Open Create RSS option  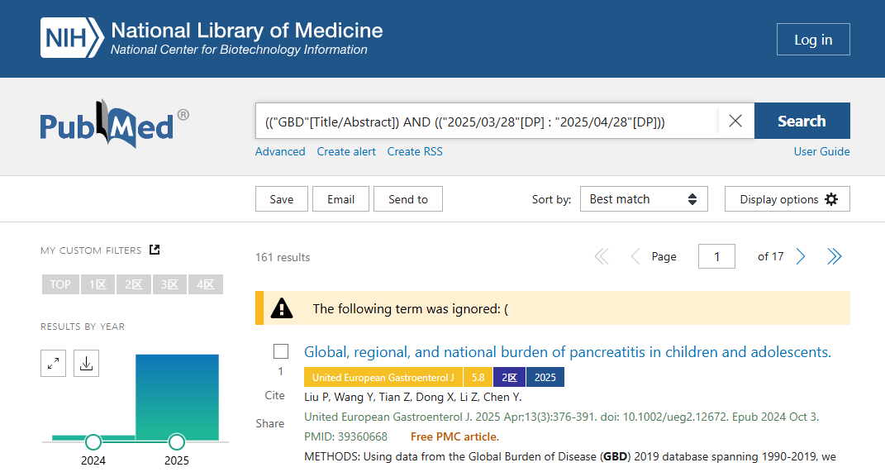point(415,151)
